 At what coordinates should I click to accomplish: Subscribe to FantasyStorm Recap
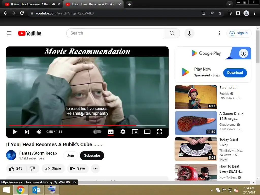(x=92, y=155)
